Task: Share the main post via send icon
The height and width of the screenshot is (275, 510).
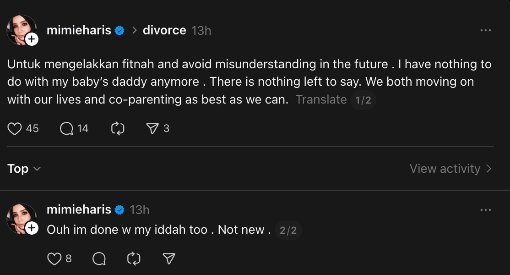Action: click(152, 129)
